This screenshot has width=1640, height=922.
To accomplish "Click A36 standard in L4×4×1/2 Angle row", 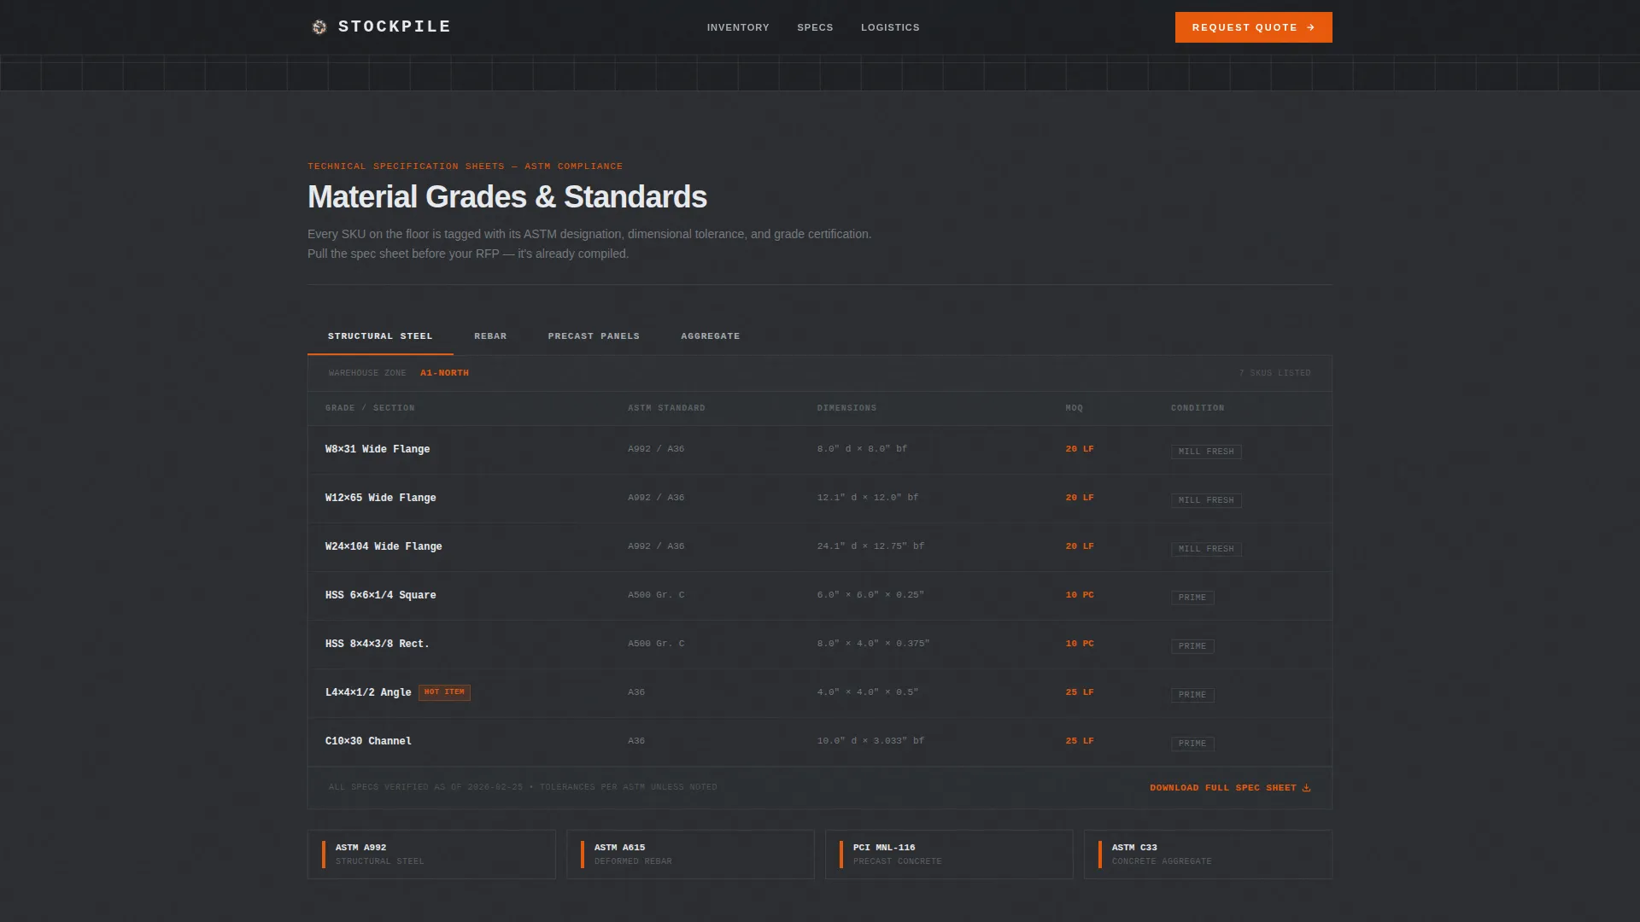I will pos(636,692).
